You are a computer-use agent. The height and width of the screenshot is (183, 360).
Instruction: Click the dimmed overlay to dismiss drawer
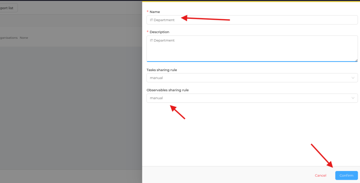click(x=70, y=106)
